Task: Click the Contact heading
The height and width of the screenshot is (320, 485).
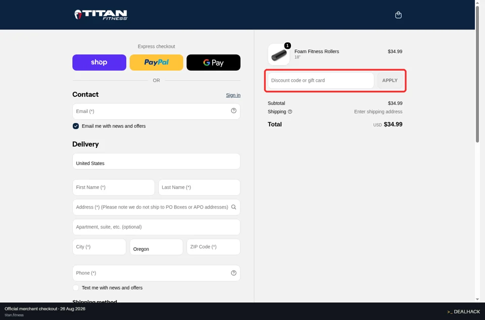Action: click(x=85, y=94)
